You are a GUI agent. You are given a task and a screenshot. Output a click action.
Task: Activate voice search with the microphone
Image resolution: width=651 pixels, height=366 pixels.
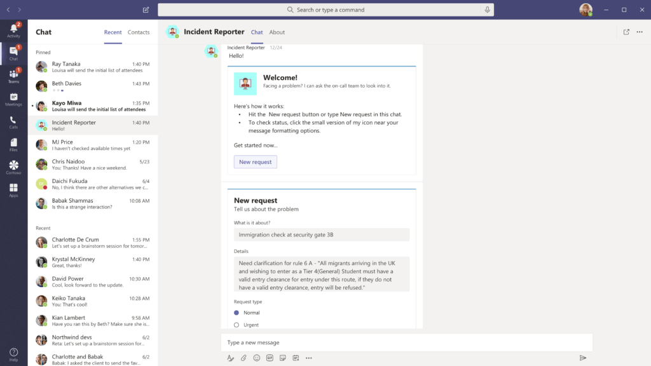[x=487, y=10]
